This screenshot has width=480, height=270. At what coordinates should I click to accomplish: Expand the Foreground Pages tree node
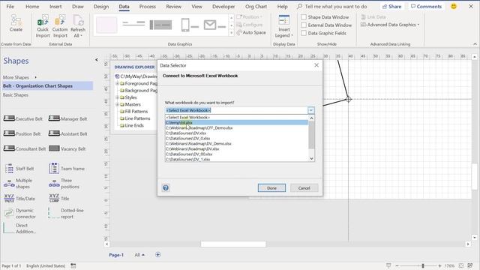[x=117, y=83]
